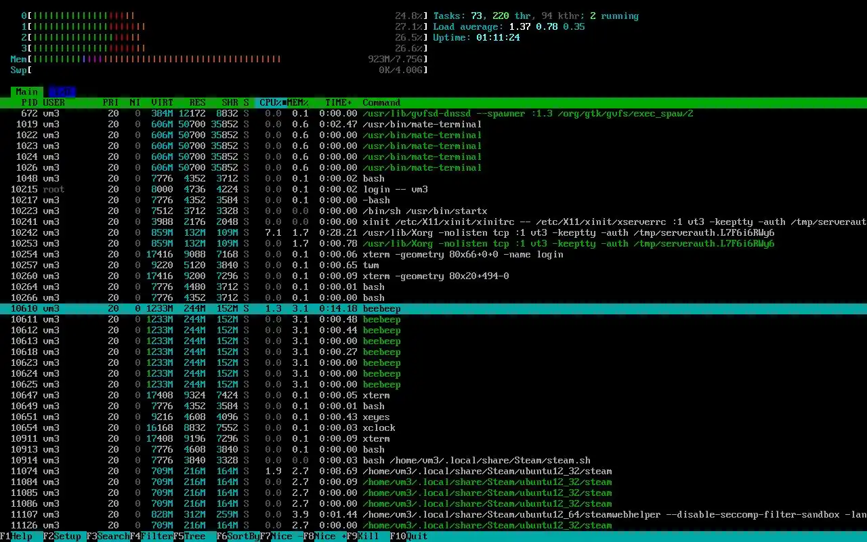The image size is (867, 542).
Task: Click the CPU 3 usage meter bar
Action: [225, 48]
